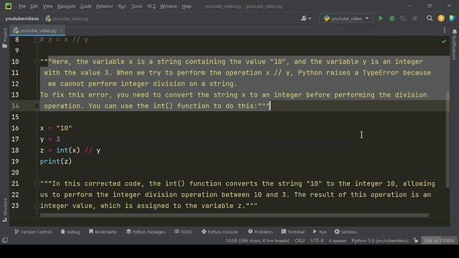Collapse docstring fold marker at line 10

point(37,62)
